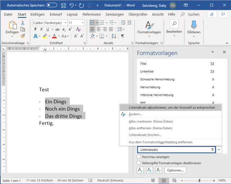Click the Format Painter brush icon
This screenshot has width=231, height=184.
[22, 36]
